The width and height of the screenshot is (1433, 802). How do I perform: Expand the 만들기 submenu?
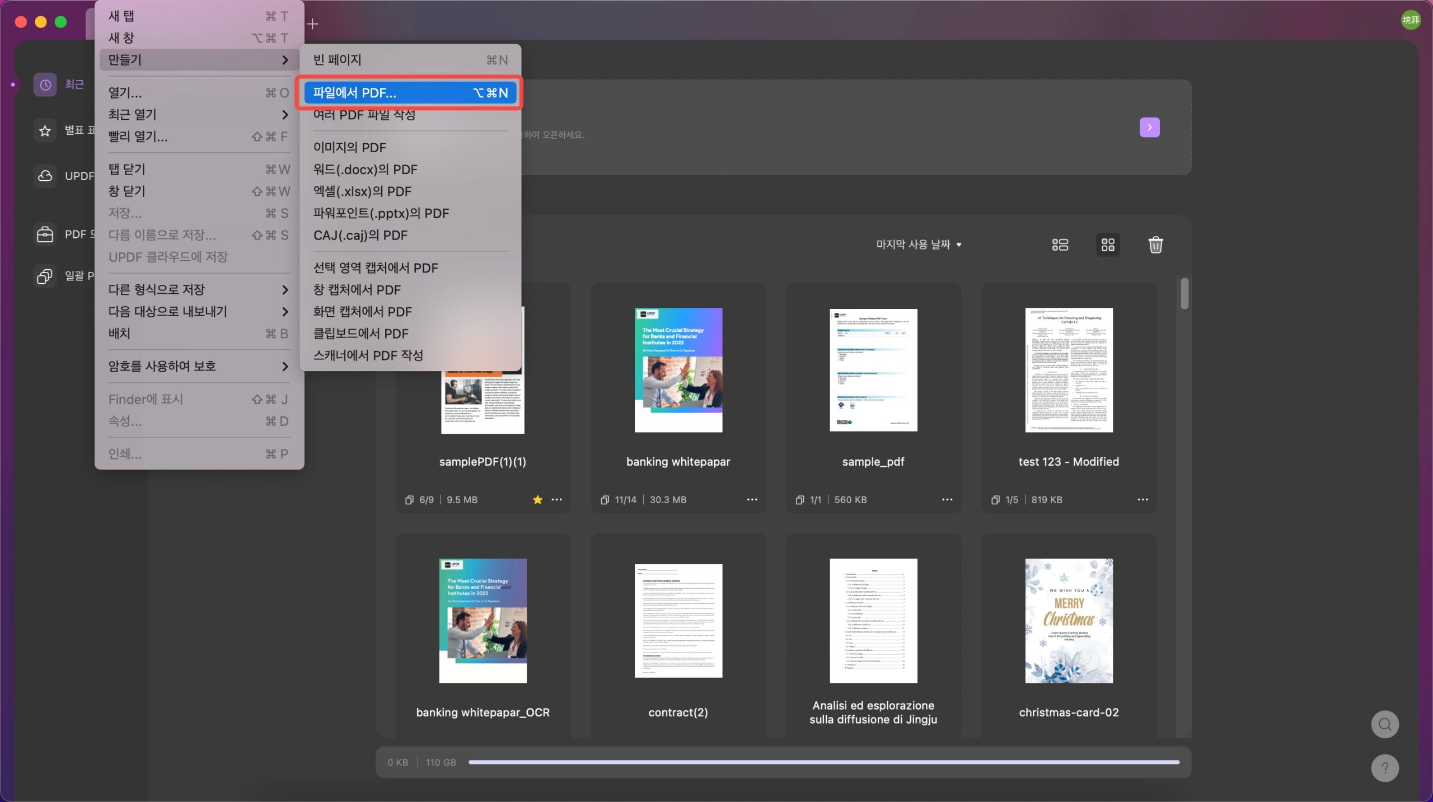pos(199,60)
